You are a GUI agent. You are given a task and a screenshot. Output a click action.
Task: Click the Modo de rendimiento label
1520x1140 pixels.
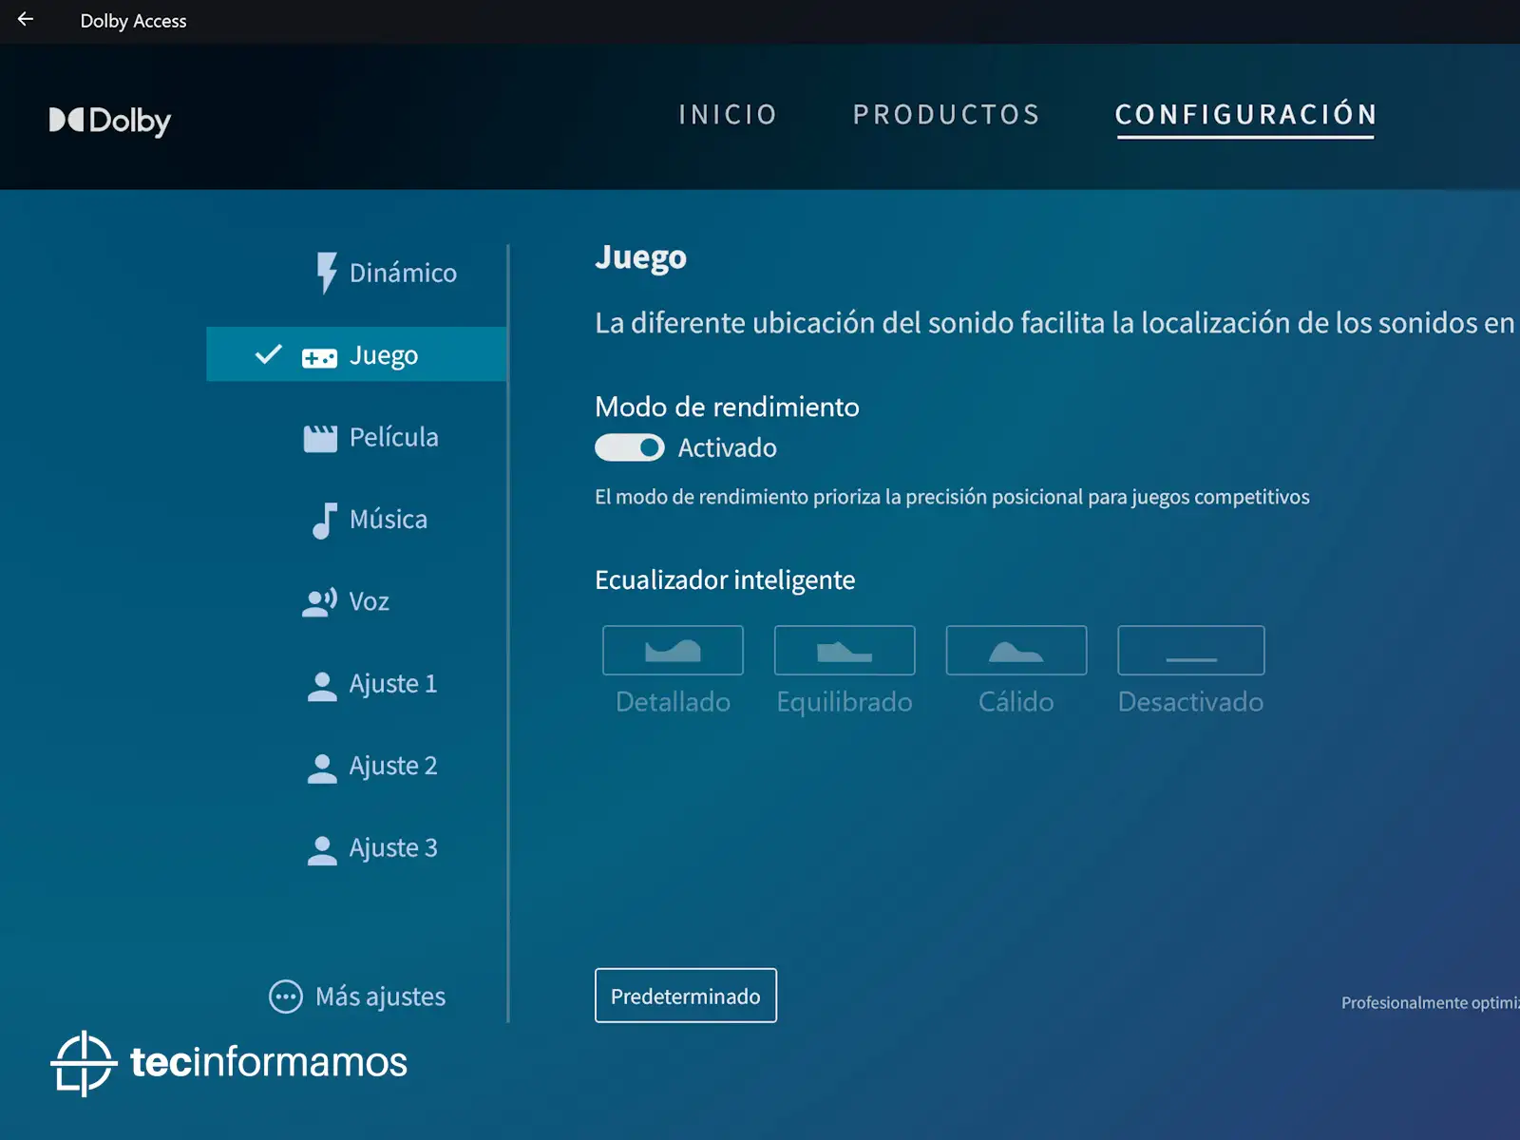tap(727, 407)
